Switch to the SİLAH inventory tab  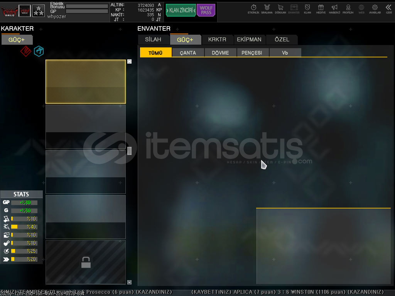(153, 40)
